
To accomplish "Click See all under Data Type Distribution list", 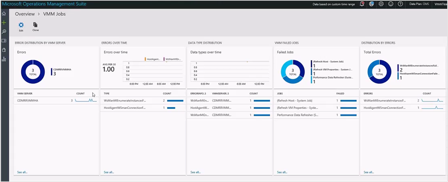I will pos(195,172).
